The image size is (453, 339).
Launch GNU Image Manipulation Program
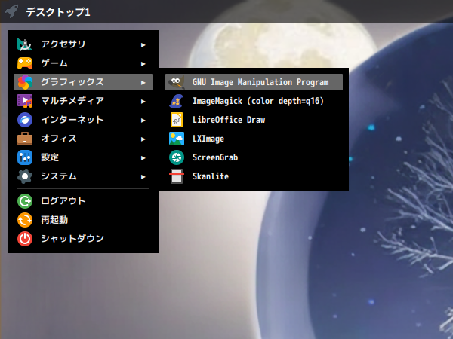[254, 82]
